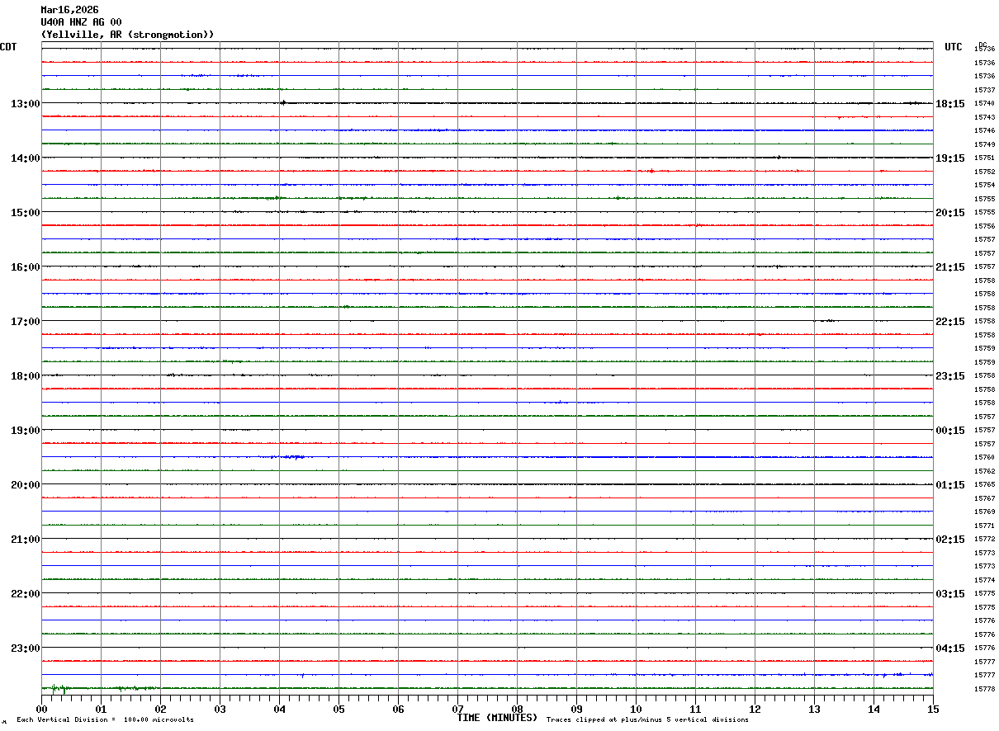The width and height of the screenshot is (999, 731).
Task: Click the 04:15 UTC time label
Action: click(950, 648)
